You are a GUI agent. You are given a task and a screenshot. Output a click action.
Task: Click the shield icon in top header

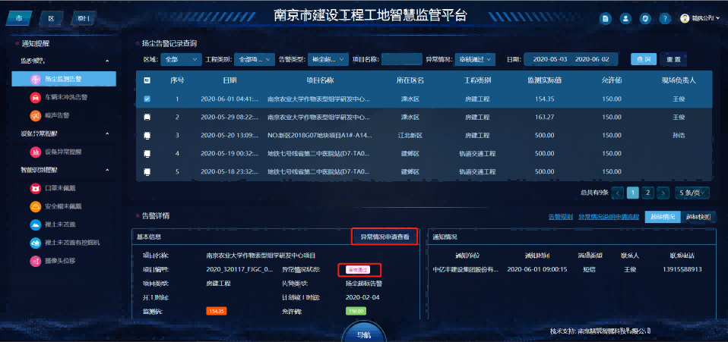[645, 18]
